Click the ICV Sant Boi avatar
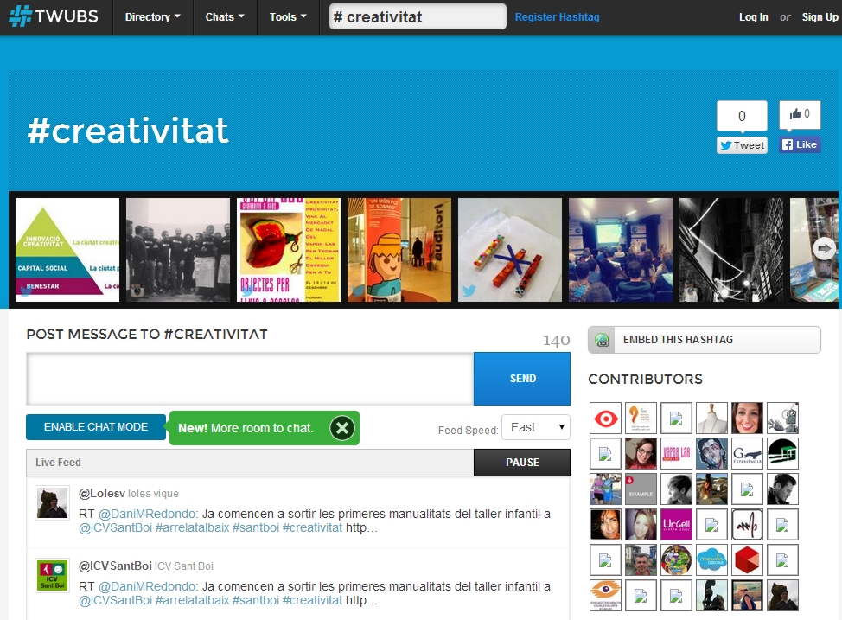The image size is (842, 620). click(x=52, y=575)
